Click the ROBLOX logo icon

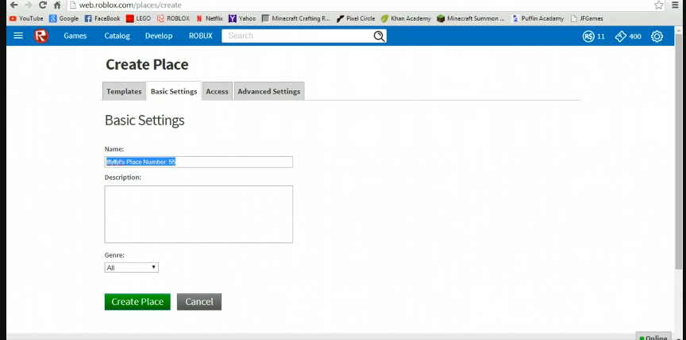point(41,36)
